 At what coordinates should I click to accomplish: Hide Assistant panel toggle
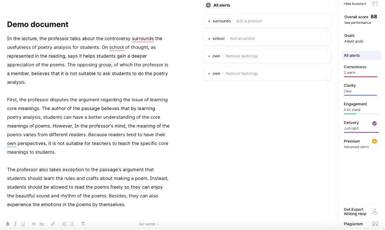(x=375, y=4)
